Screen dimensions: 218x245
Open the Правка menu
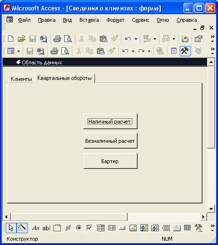(x=47, y=20)
